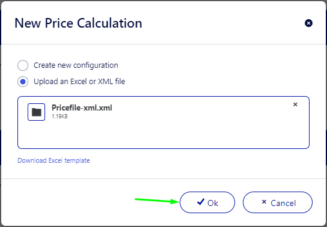Click the word 'Cancel' in the dialog footer
Image resolution: width=327 pixels, height=227 pixels.
[283, 203]
